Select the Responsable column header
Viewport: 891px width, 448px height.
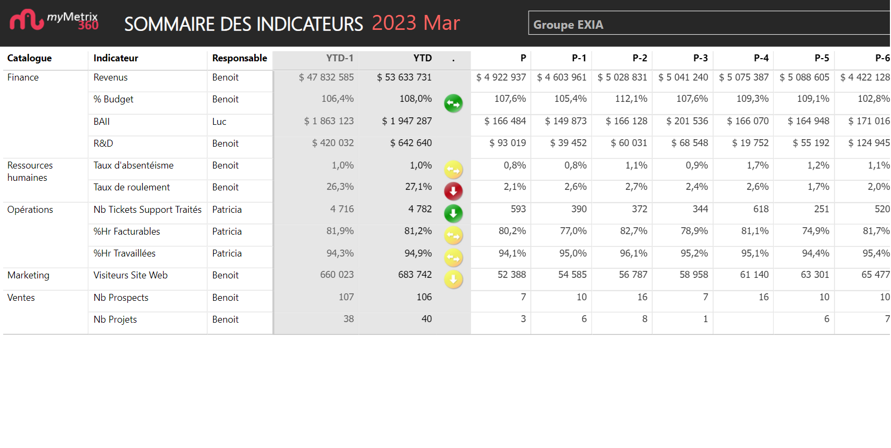pyautogui.click(x=239, y=58)
